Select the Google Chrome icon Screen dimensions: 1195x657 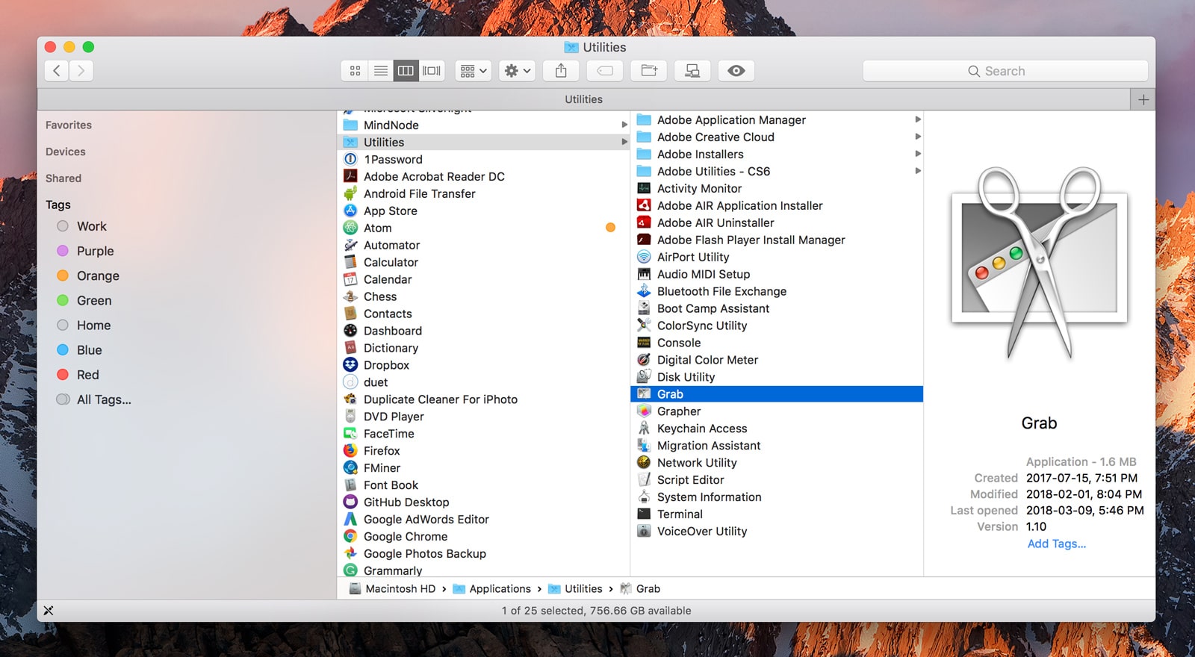pos(350,536)
